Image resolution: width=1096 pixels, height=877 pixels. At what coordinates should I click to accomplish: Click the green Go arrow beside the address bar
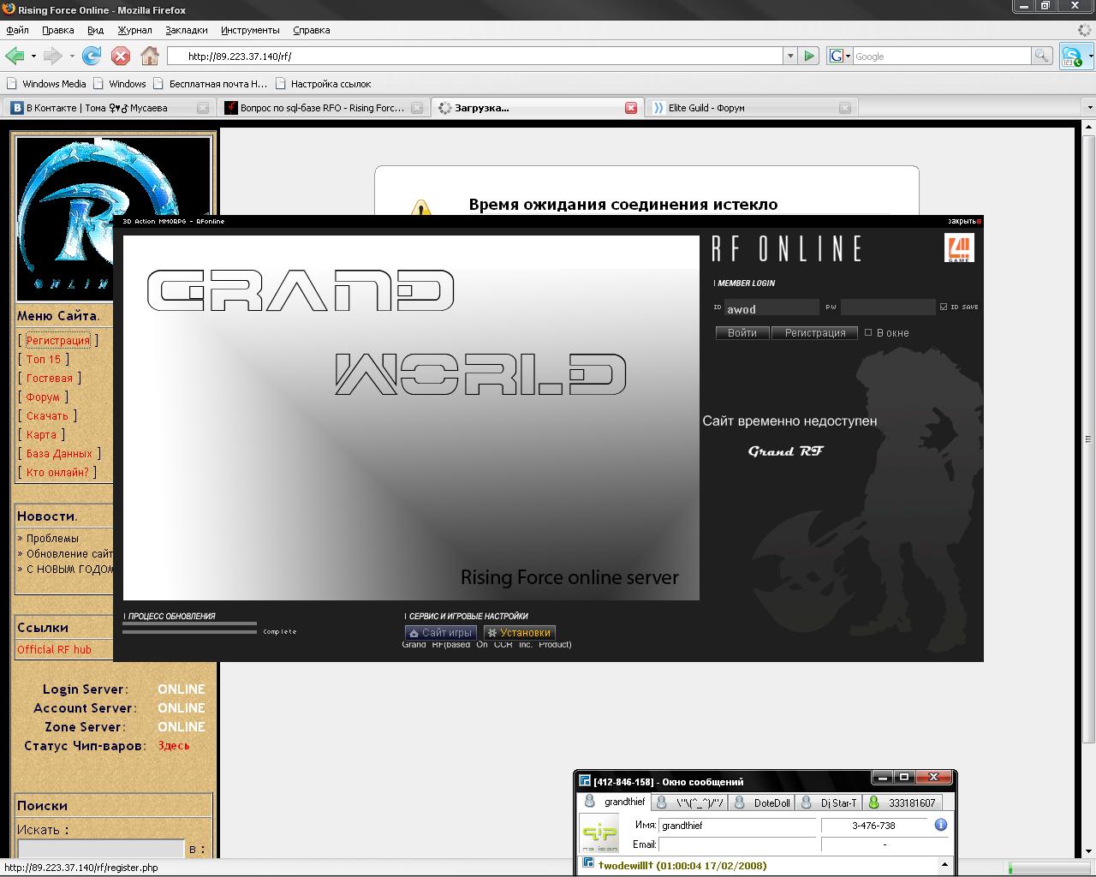point(809,56)
